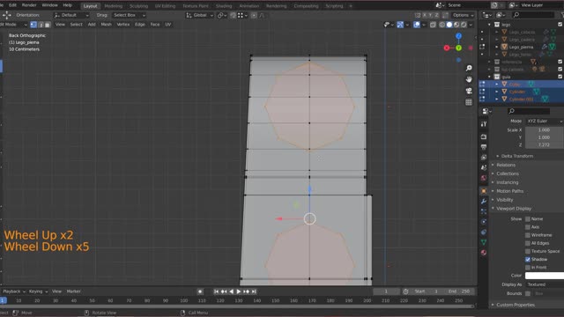Viewport: 564px width, 317px height.
Task: Open the Orientation Default dropdown
Action: [x=70, y=15]
